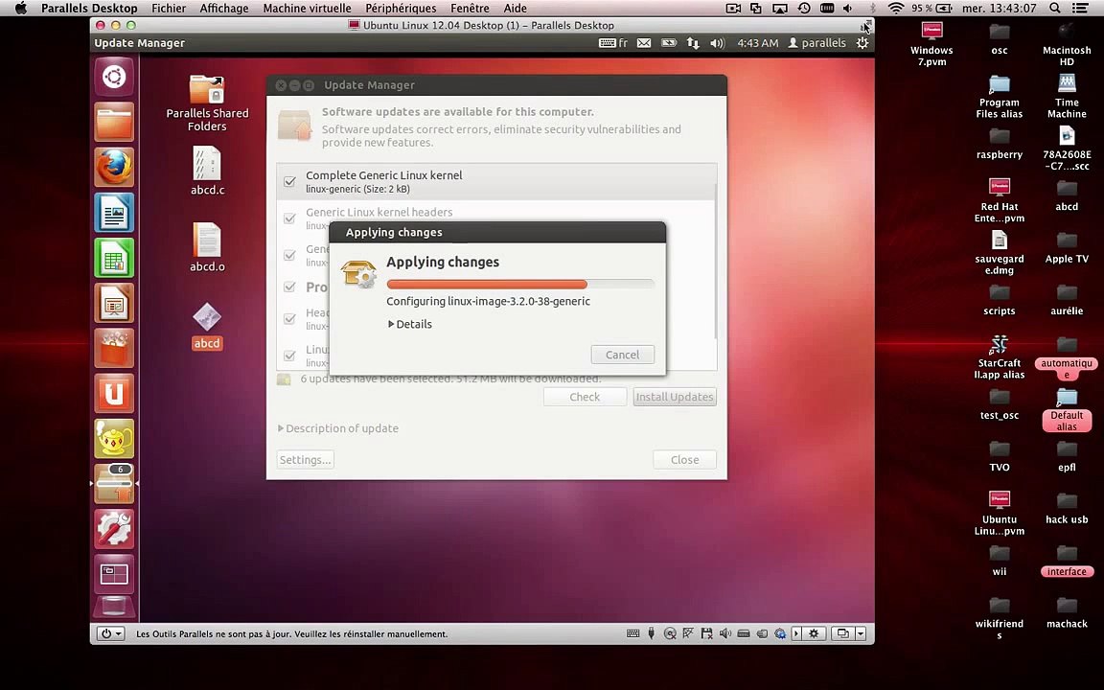Click the Parallels keyboard status icon

tap(632, 633)
